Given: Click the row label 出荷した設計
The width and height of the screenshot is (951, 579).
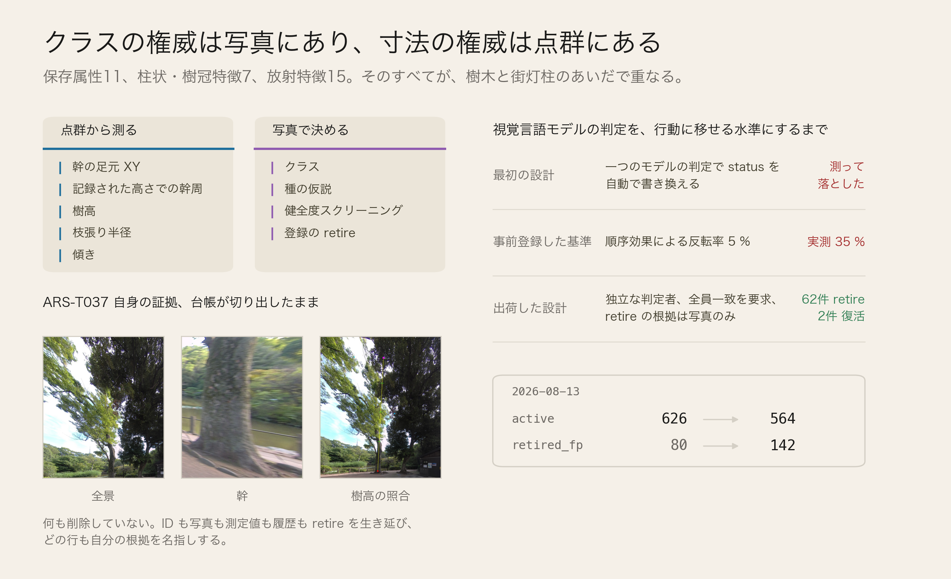Looking at the screenshot, I should [529, 308].
